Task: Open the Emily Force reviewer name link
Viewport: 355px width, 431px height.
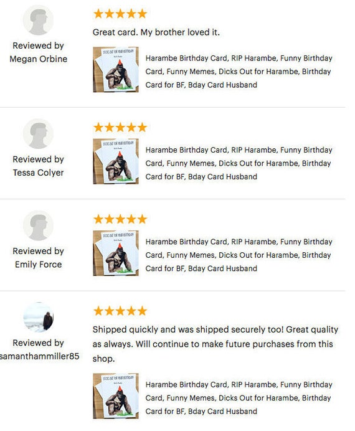Action: tap(38, 265)
